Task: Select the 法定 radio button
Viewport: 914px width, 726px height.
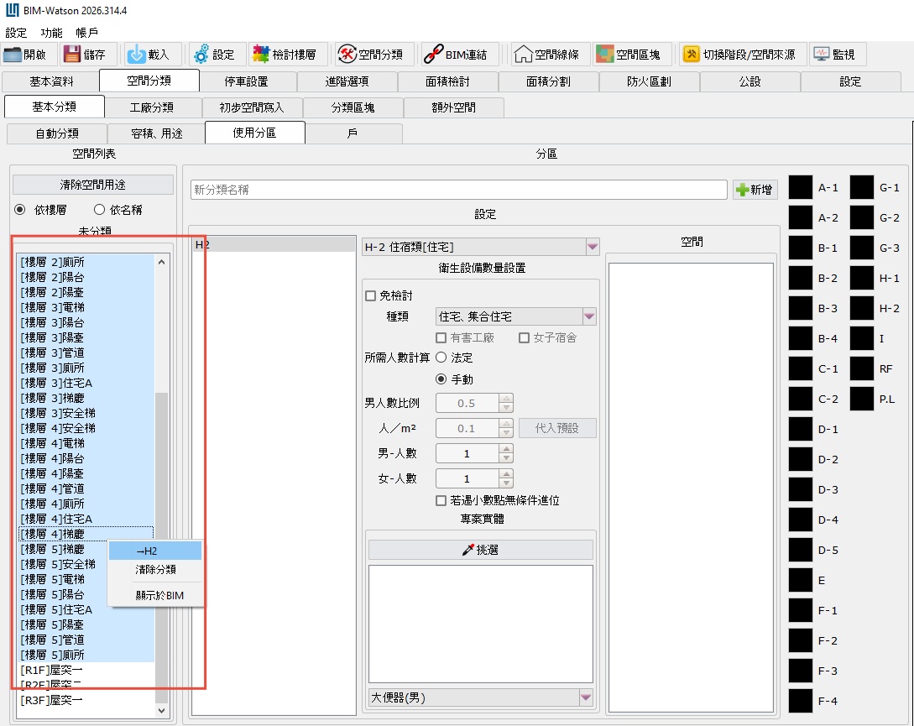Action: tap(441, 358)
